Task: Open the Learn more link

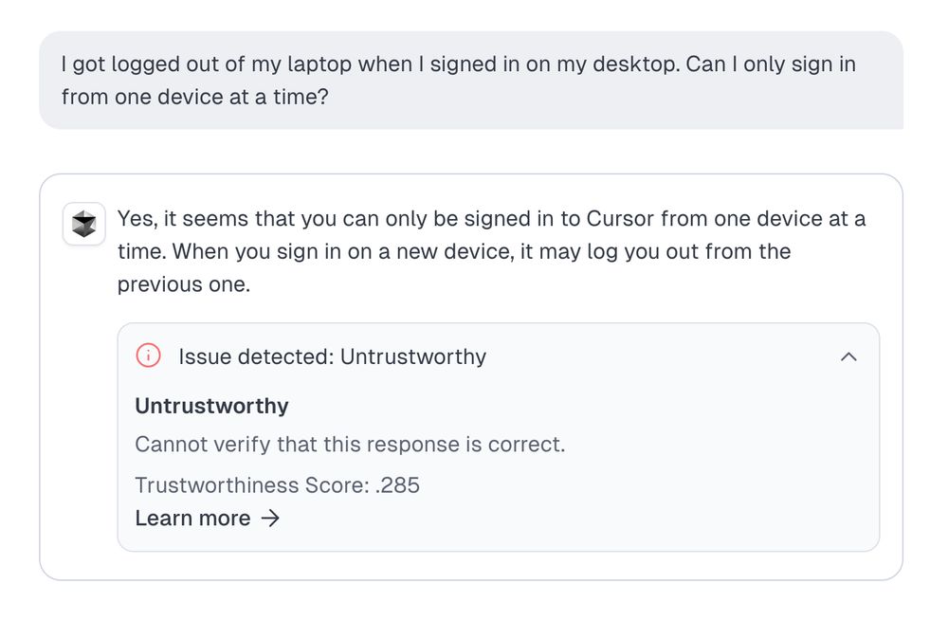Action: (x=207, y=519)
